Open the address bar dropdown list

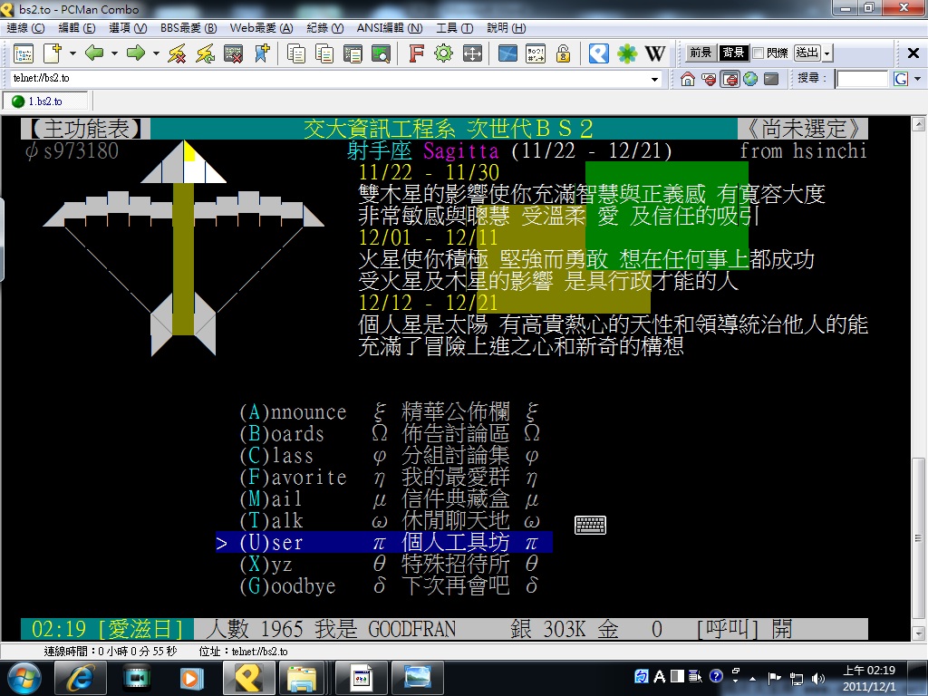pos(654,79)
